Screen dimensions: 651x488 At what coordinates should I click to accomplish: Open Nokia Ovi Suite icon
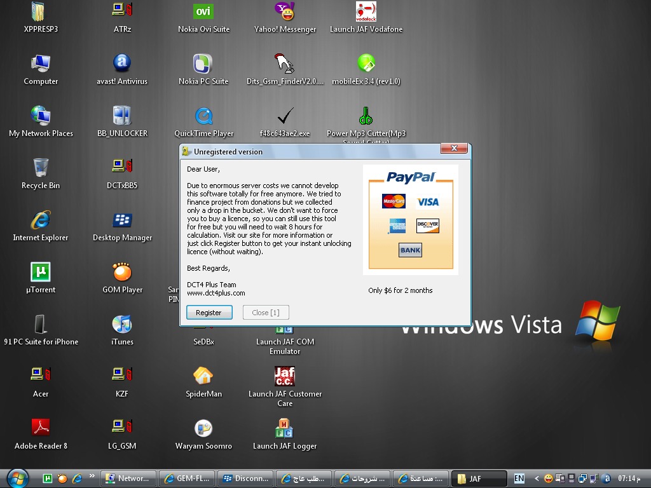203,11
